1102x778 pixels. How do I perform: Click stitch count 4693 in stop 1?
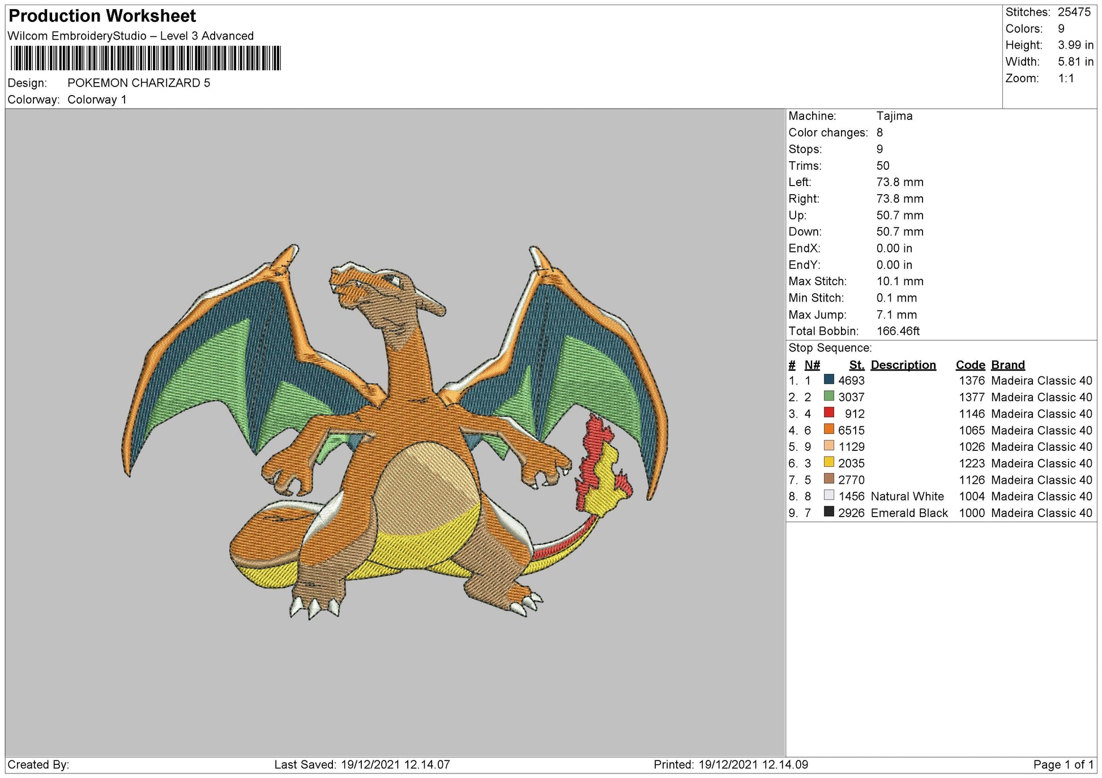[852, 381]
